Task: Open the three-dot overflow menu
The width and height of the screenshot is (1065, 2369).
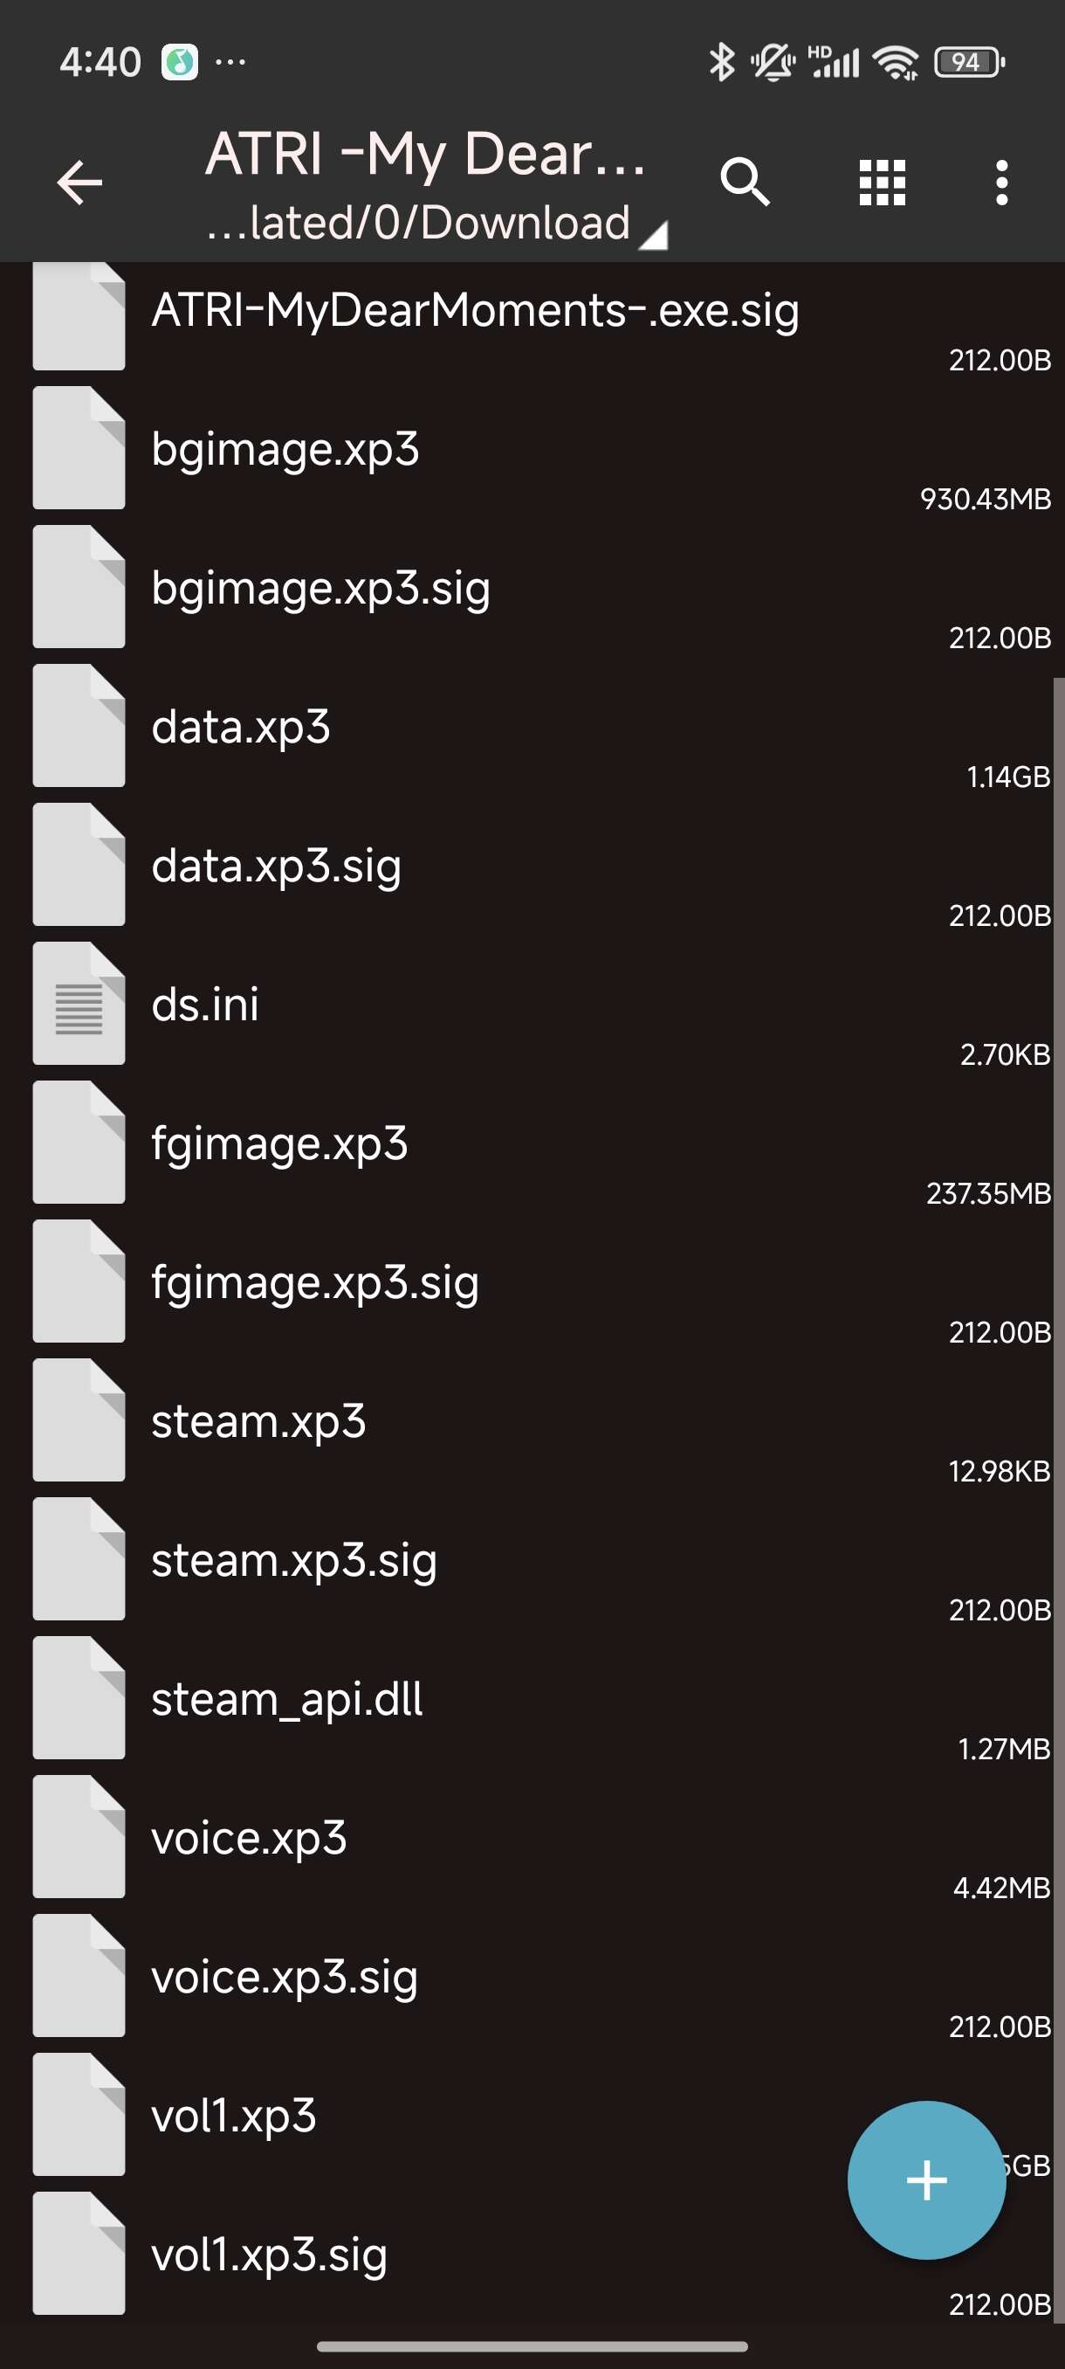Action: 1001,182
